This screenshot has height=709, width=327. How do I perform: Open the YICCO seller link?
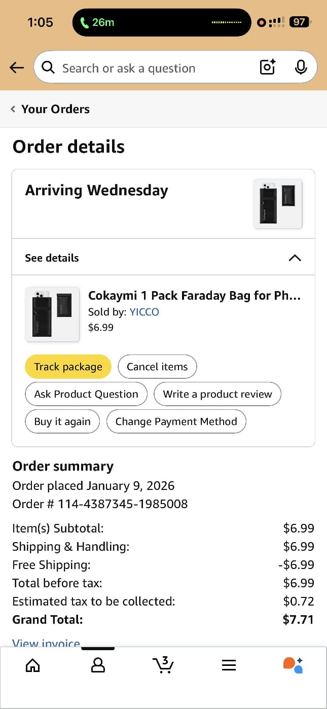pyautogui.click(x=144, y=312)
